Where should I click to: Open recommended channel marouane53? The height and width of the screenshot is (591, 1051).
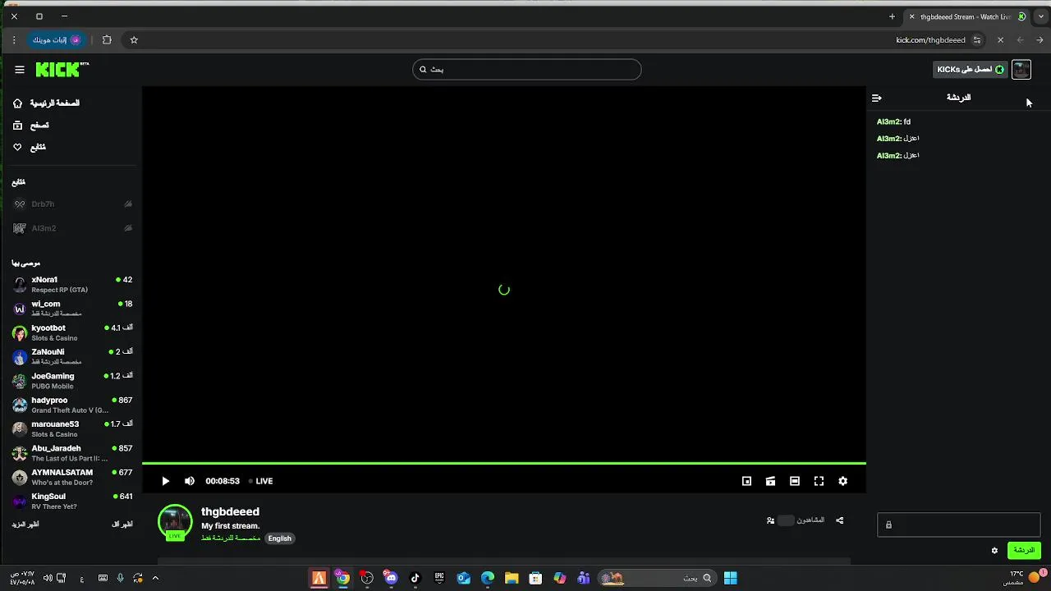coord(72,429)
